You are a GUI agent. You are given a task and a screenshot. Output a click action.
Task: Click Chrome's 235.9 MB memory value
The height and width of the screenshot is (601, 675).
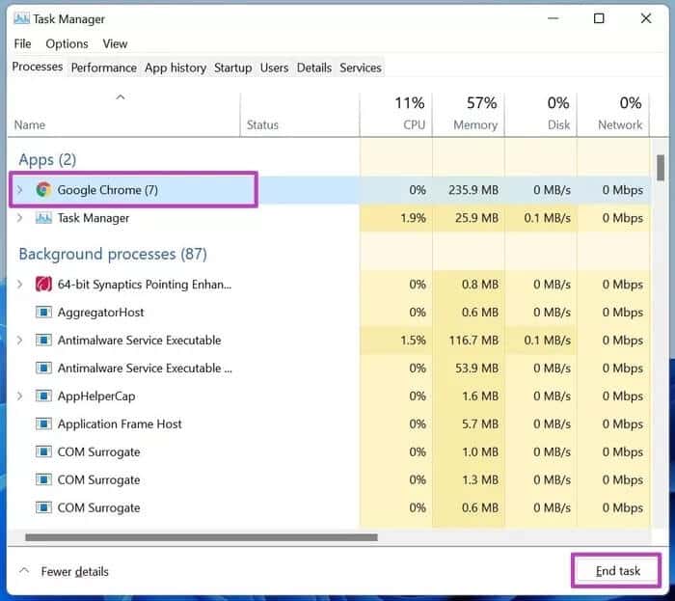point(473,190)
